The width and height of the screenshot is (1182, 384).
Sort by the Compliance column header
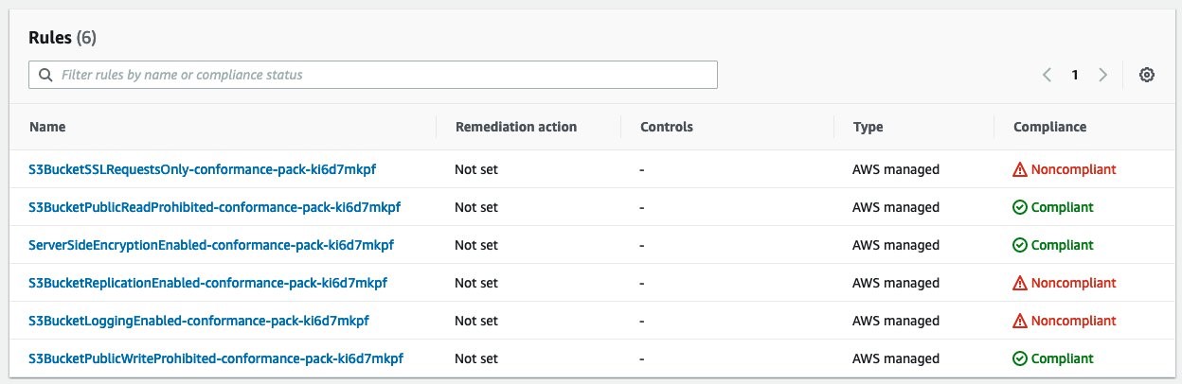click(1049, 127)
